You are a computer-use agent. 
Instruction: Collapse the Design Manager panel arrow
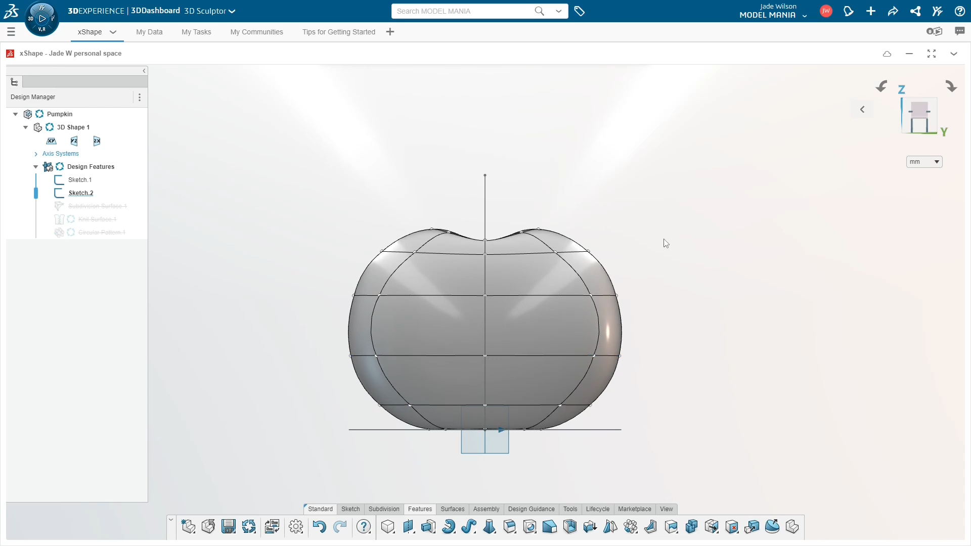click(x=144, y=71)
